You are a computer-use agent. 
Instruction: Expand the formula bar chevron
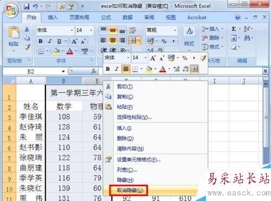click(266, 71)
